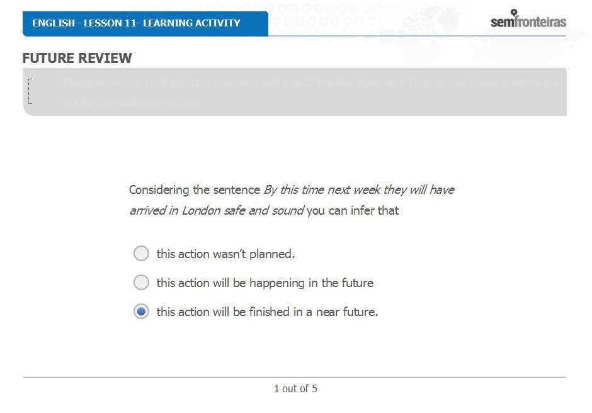Image resolution: width=592 pixels, height=413 pixels.
Task: Click the "you can infer that" phrase
Action: (353, 211)
